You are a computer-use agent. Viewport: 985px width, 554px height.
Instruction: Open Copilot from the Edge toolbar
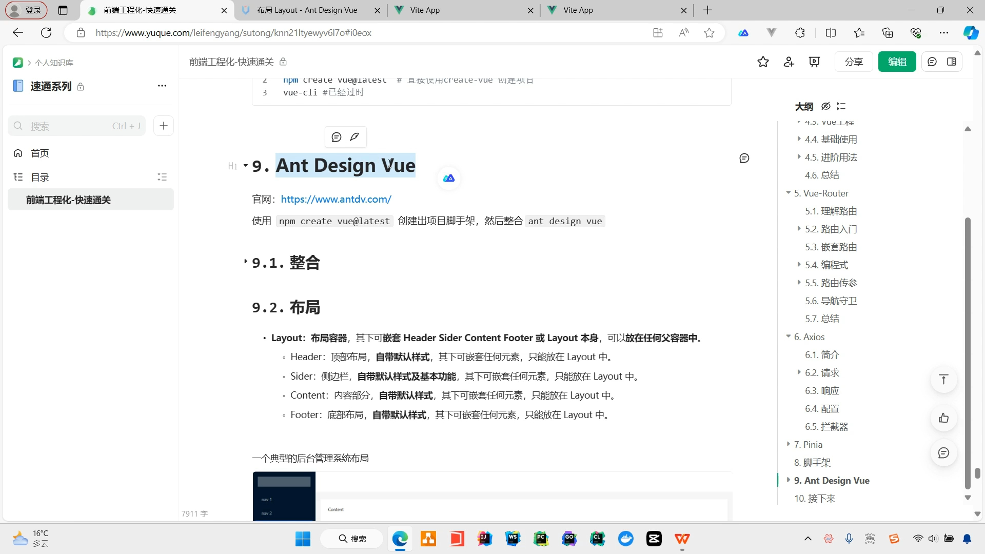click(x=970, y=32)
